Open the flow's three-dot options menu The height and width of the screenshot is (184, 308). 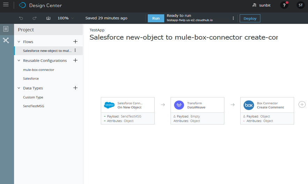coord(75,50)
